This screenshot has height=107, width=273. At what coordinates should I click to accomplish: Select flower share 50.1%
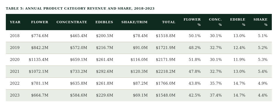click(x=195, y=36)
